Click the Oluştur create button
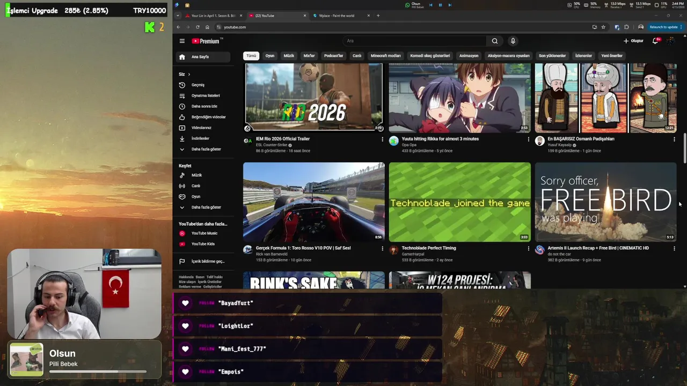 (x=633, y=41)
